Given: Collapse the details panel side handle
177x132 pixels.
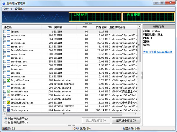Looking at the screenshot, I should 142,75.
